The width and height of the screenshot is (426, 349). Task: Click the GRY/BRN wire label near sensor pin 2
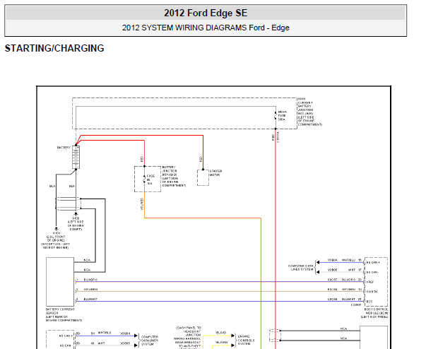click(x=90, y=289)
